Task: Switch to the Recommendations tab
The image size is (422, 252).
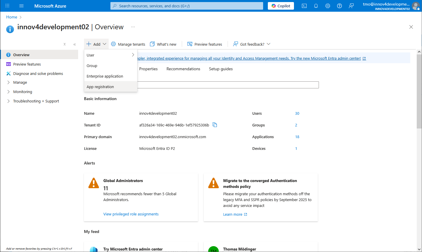Action: (x=183, y=69)
